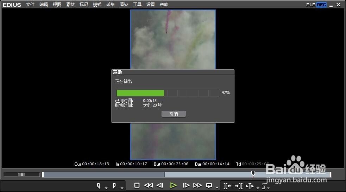
Task: Click the Rewind button
Action: point(149,185)
